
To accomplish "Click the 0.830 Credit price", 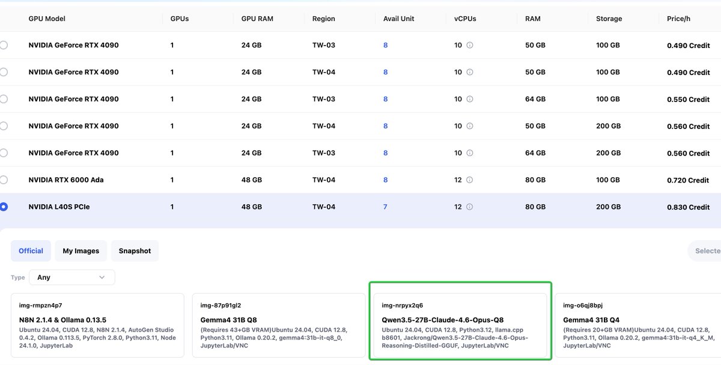I will (689, 207).
